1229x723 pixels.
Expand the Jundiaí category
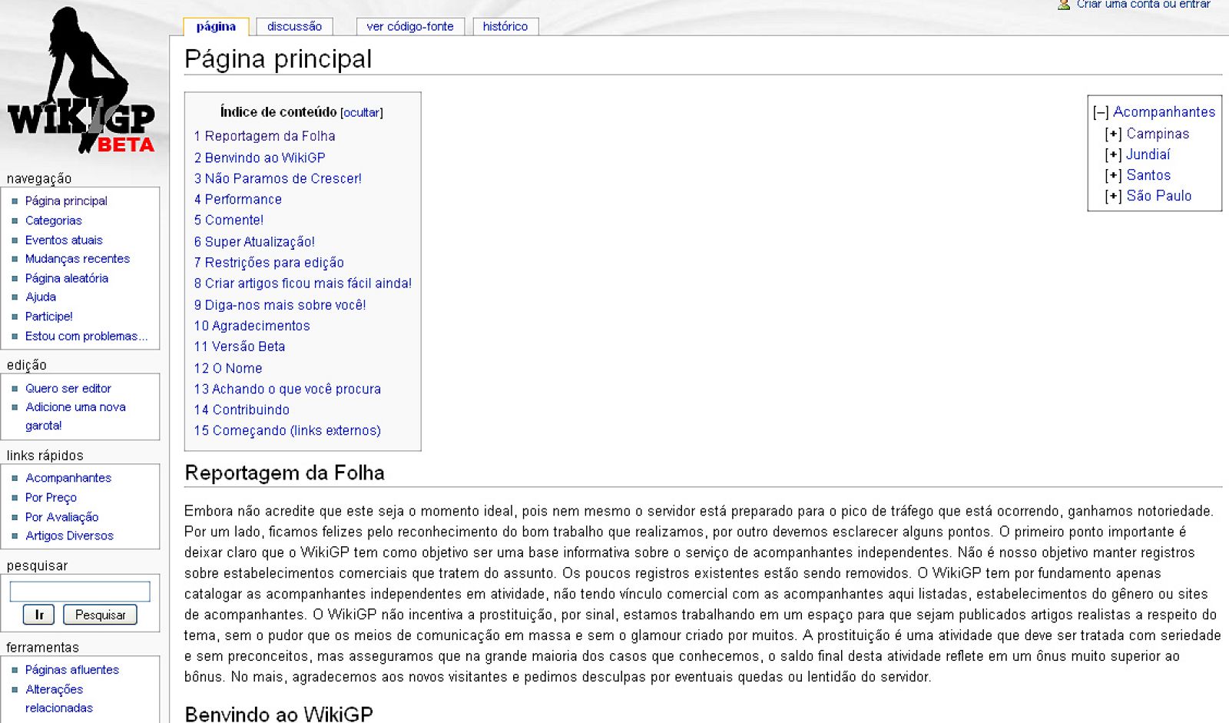coord(1112,154)
